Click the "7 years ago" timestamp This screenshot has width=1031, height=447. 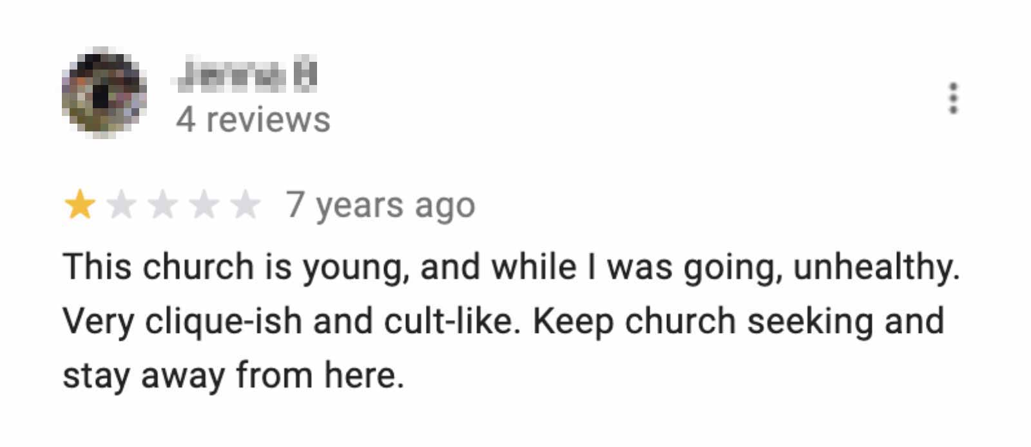(x=380, y=205)
